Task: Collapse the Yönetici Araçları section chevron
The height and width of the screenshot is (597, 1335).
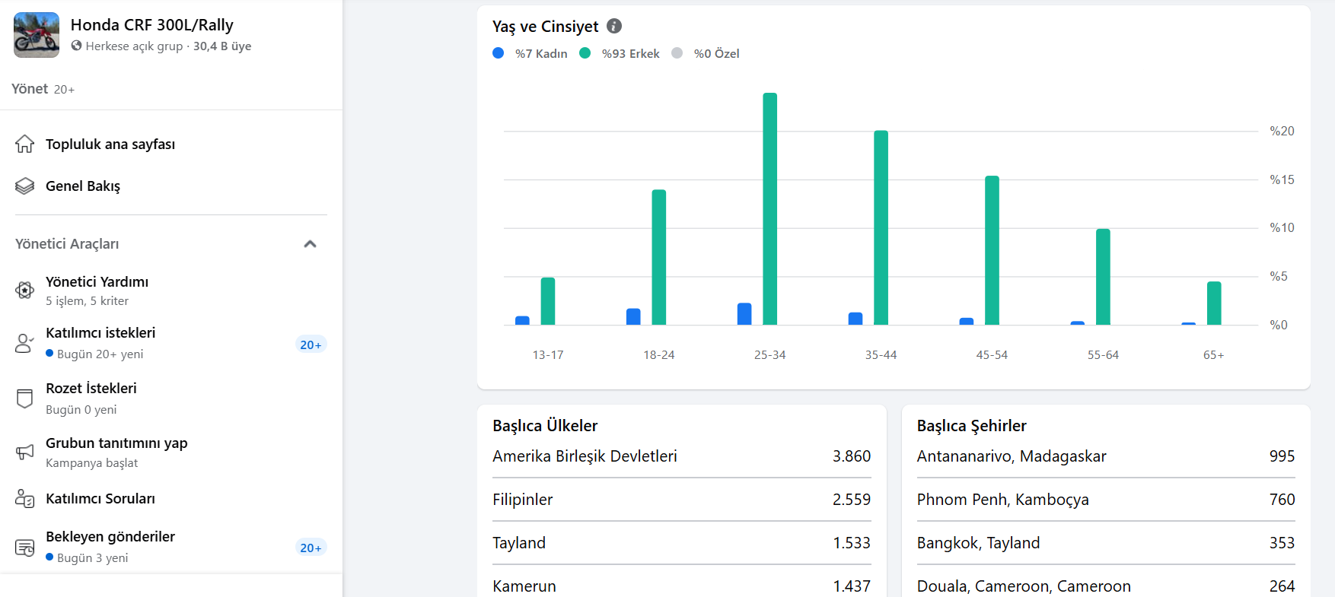Action: pos(310,244)
